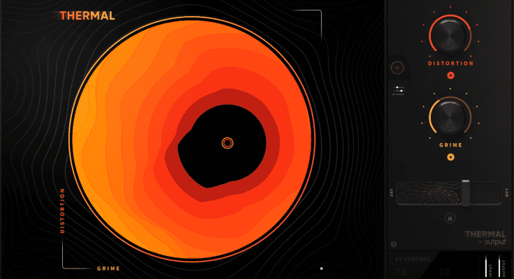Image resolution: width=514 pixels, height=279 pixels.
Task: Click the plus icon under Grime
Action: (x=450, y=157)
